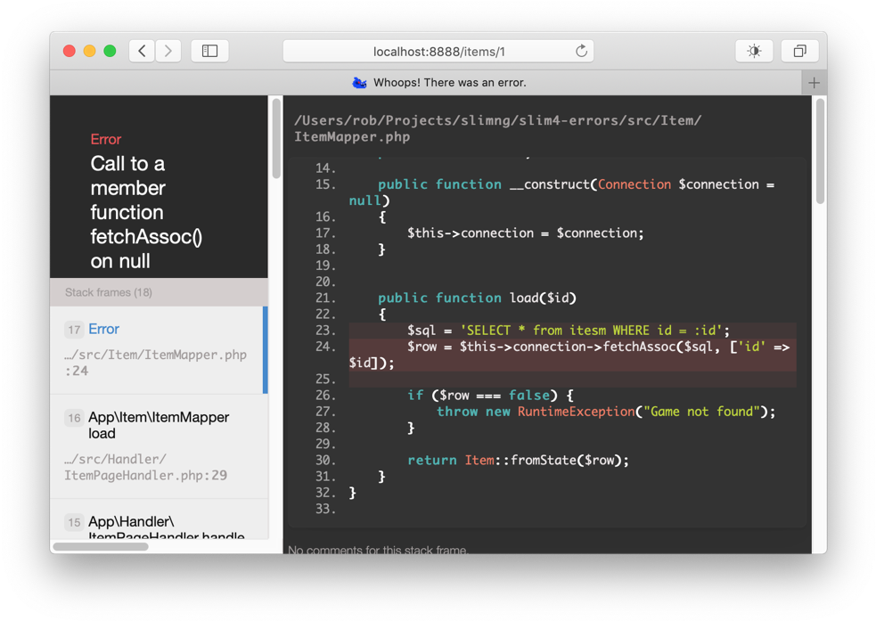
Task: Show all tabs overview icon
Action: [x=800, y=51]
